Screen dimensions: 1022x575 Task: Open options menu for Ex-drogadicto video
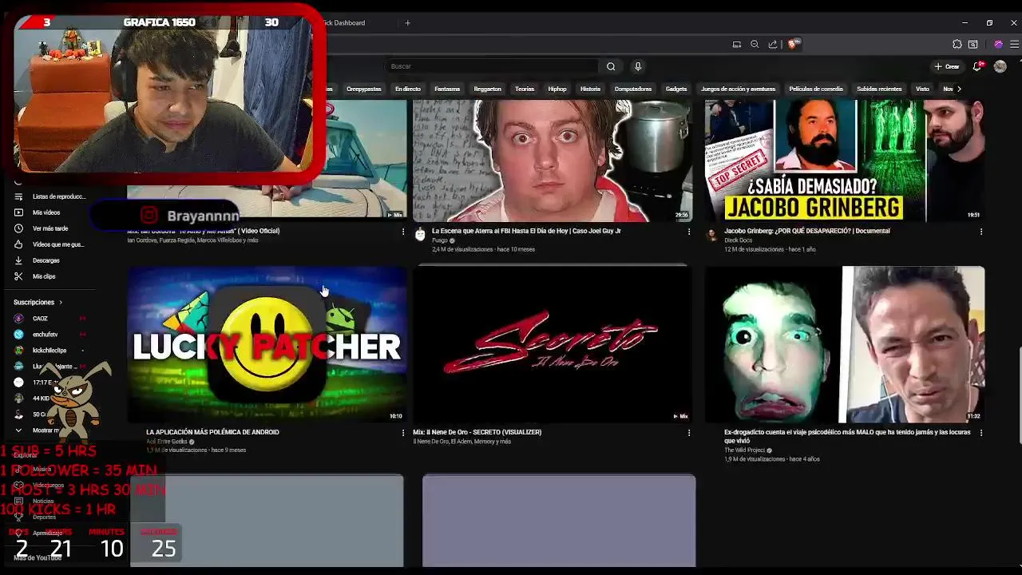[981, 433]
